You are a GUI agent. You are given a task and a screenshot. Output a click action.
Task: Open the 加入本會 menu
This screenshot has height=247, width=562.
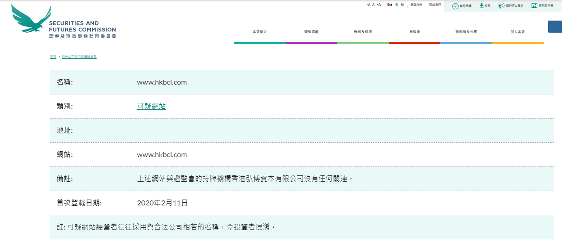point(518,32)
